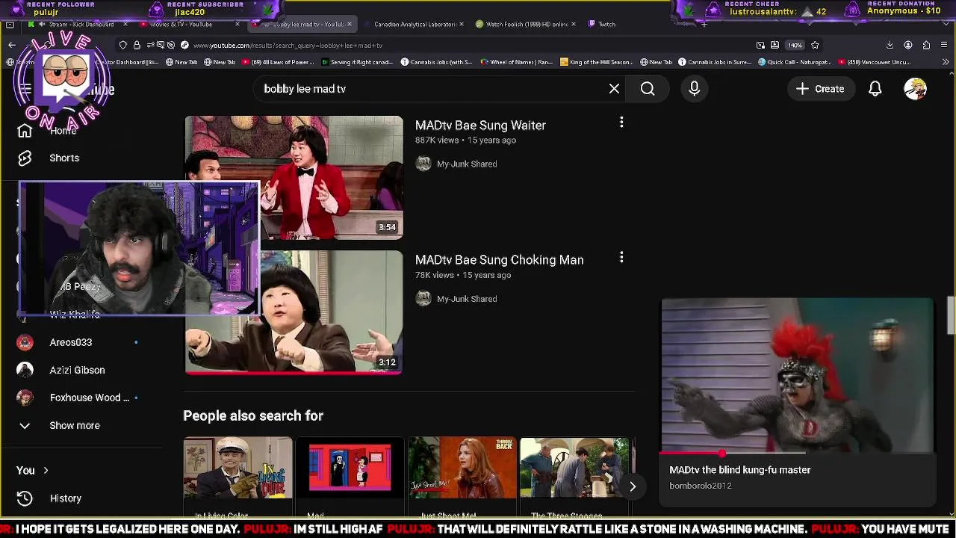956x538 pixels.
Task: Activate voice search microphone icon
Action: coord(695,89)
